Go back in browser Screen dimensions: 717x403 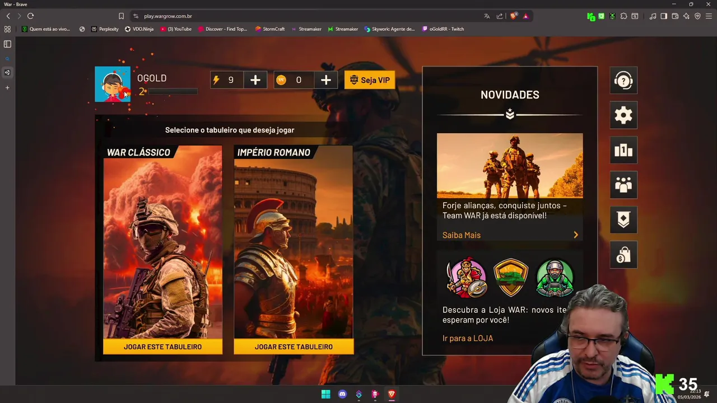click(8, 16)
